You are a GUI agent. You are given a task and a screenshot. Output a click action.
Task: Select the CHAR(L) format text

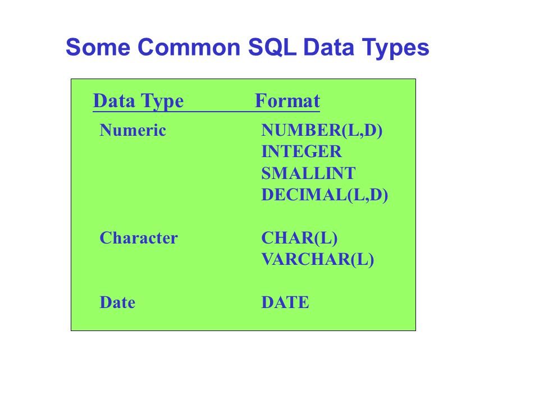pos(299,238)
